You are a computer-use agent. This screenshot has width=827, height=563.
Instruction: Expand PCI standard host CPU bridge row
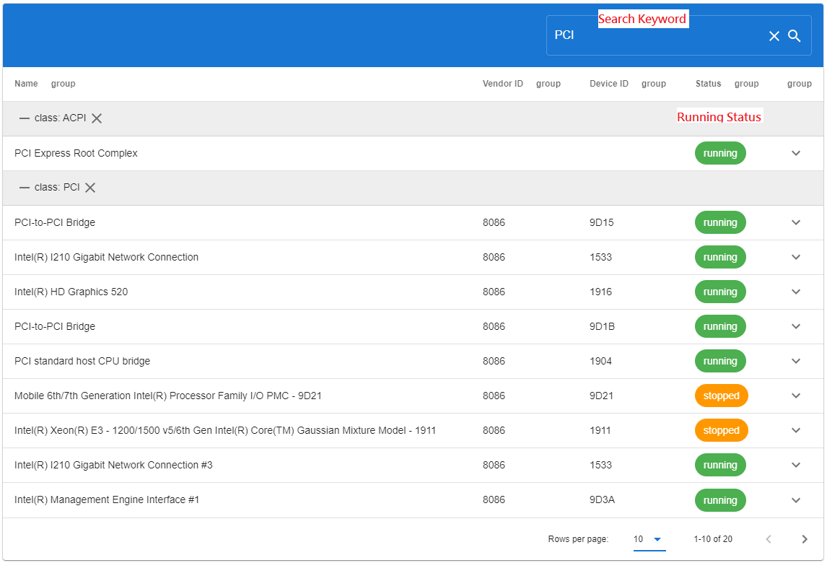pyautogui.click(x=796, y=361)
